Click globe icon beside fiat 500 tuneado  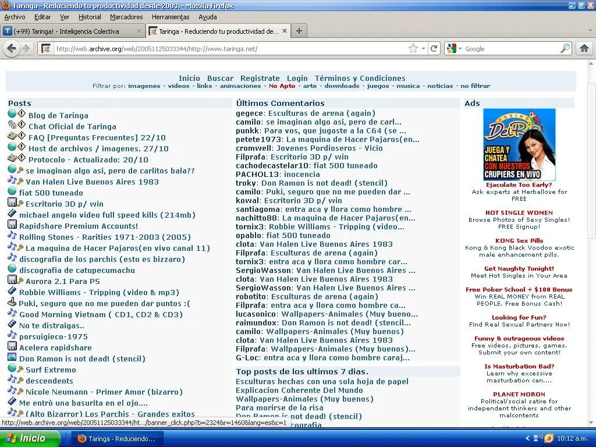tap(12, 191)
